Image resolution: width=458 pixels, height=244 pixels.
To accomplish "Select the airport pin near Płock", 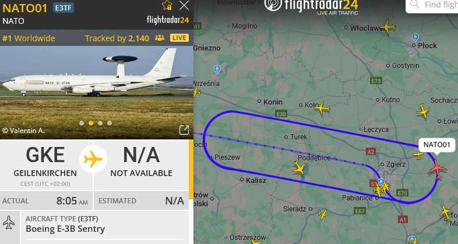I will coord(415,37).
